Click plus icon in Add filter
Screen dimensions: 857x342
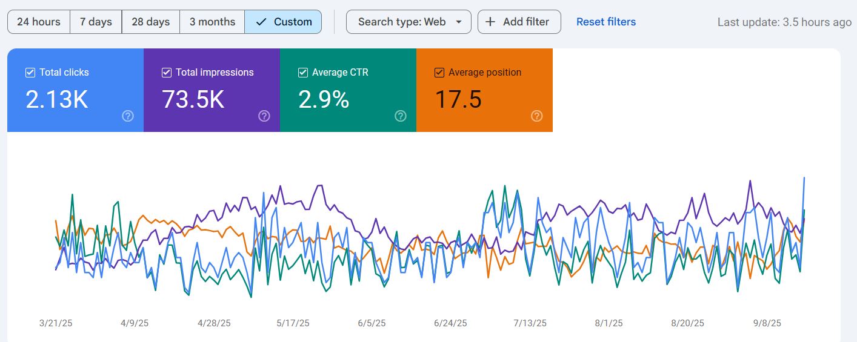[x=491, y=22]
